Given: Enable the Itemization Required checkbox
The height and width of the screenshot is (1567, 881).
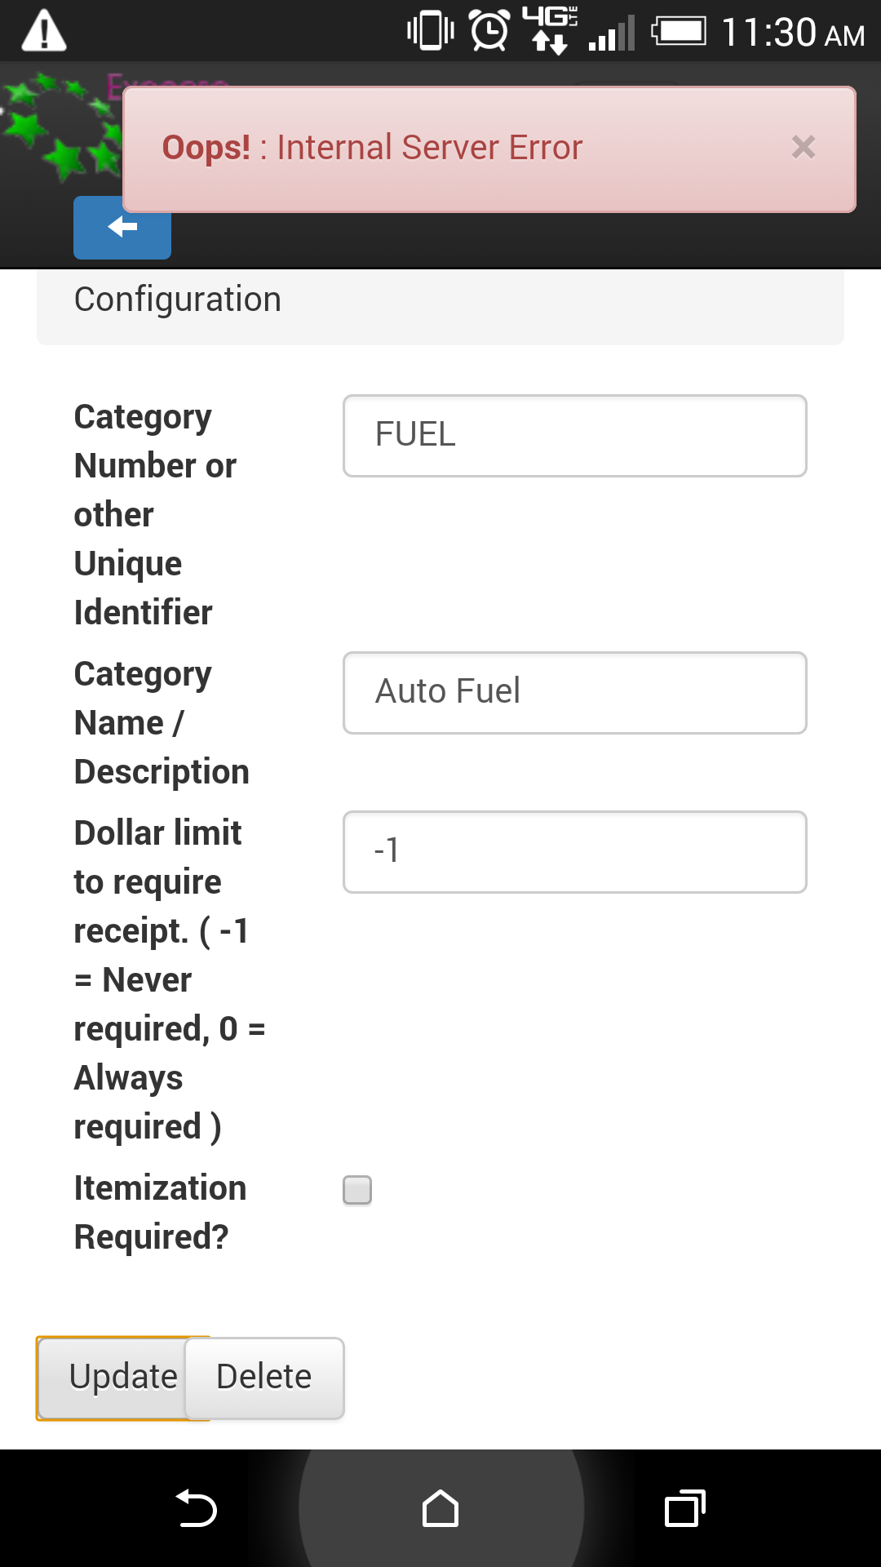Looking at the screenshot, I should 357,1190.
